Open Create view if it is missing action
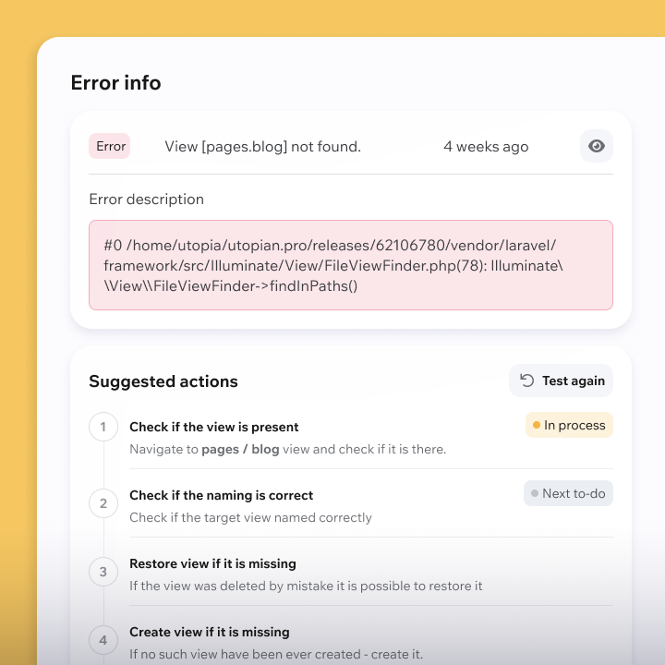The height and width of the screenshot is (665, 665). click(210, 632)
